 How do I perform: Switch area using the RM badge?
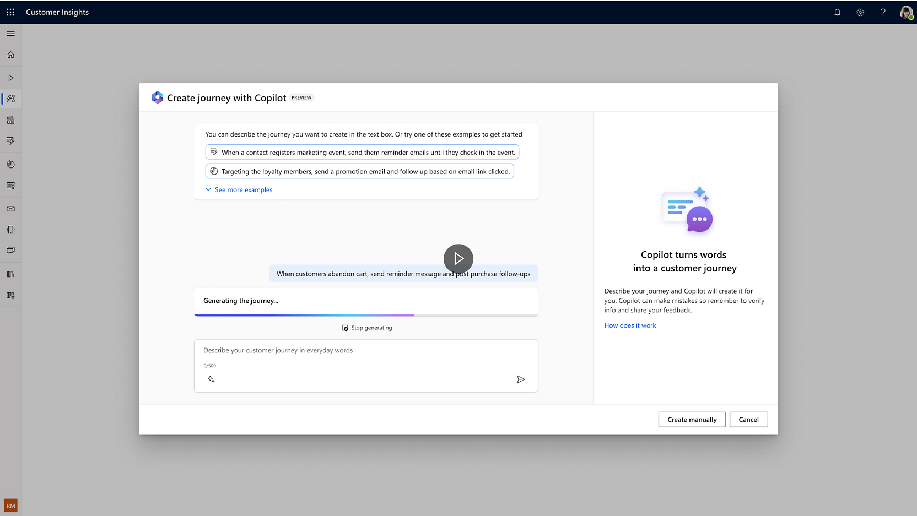(10, 506)
